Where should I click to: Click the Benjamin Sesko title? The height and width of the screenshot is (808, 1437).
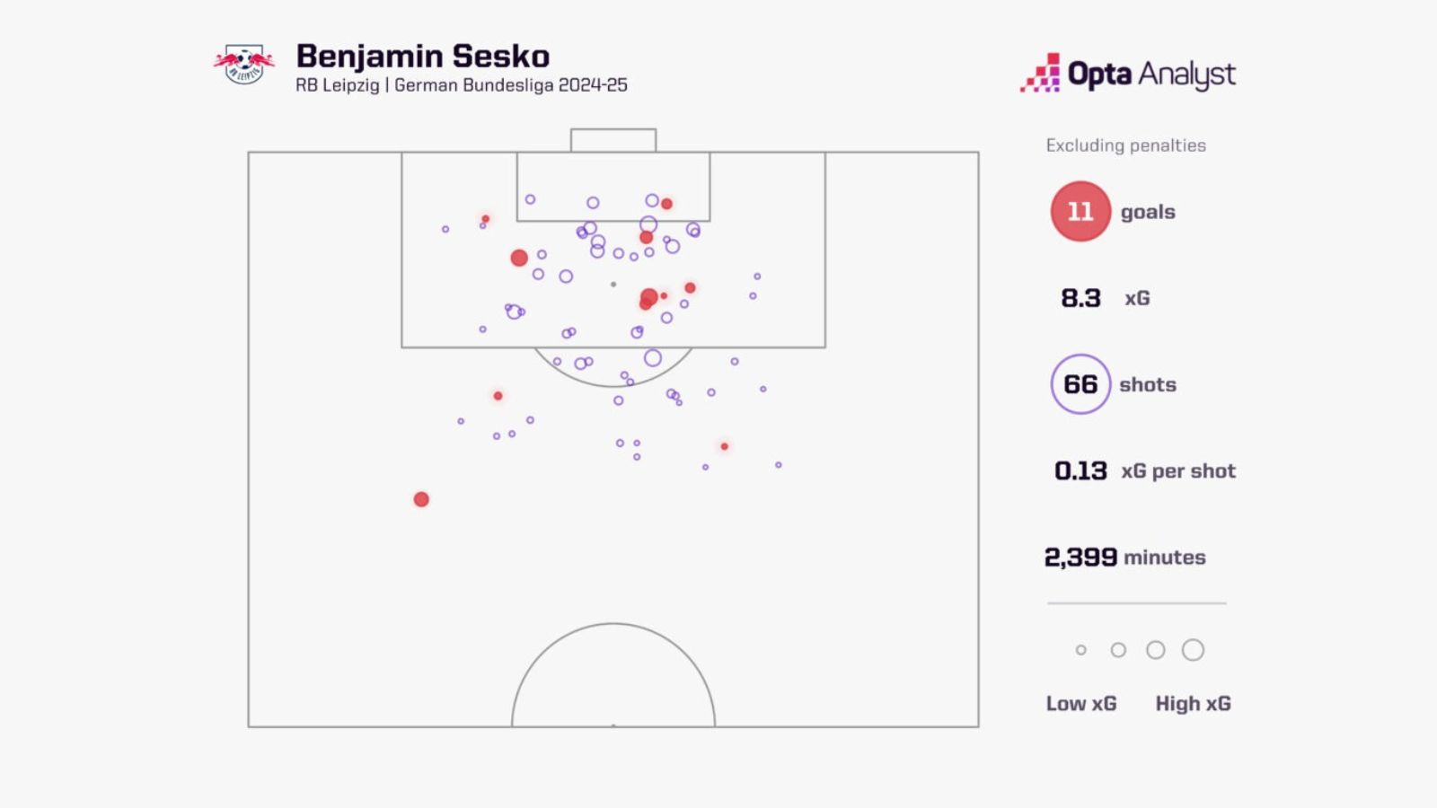(x=423, y=56)
